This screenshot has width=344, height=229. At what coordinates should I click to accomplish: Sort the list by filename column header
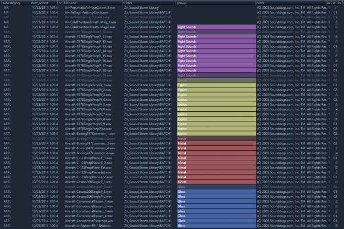click(92, 3)
